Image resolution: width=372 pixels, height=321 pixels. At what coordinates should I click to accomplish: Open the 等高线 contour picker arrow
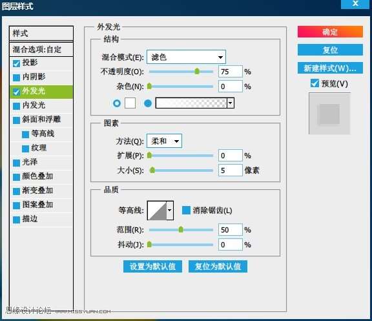(170, 211)
